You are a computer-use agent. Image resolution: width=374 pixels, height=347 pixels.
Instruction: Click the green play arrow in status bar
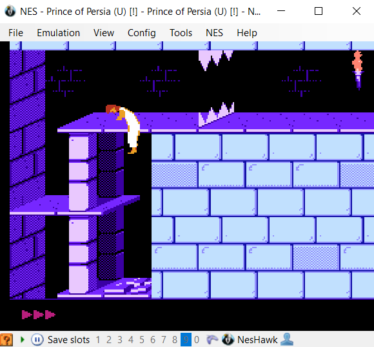pyautogui.click(x=23, y=340)
